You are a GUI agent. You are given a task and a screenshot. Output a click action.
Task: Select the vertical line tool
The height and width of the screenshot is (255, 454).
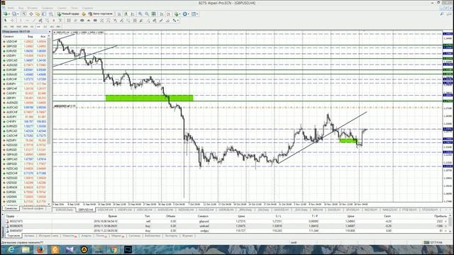[21, 21]
